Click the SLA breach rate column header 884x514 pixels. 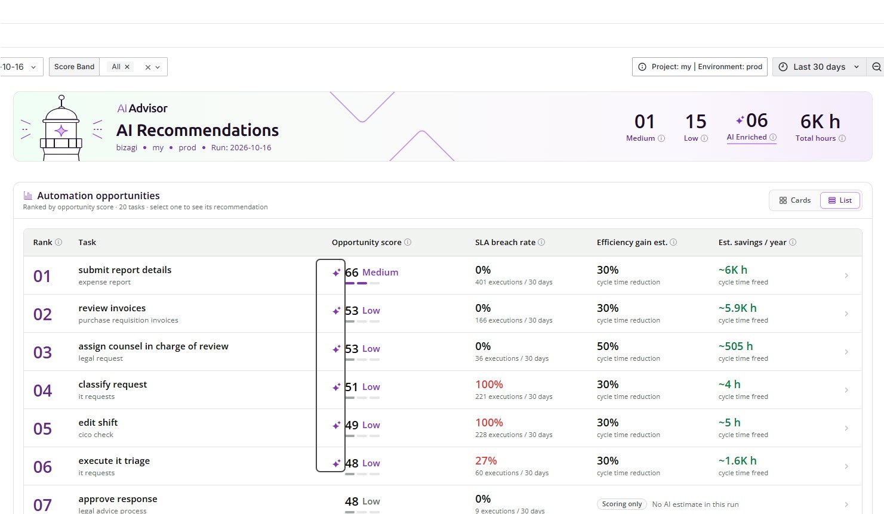click(505, 242)
